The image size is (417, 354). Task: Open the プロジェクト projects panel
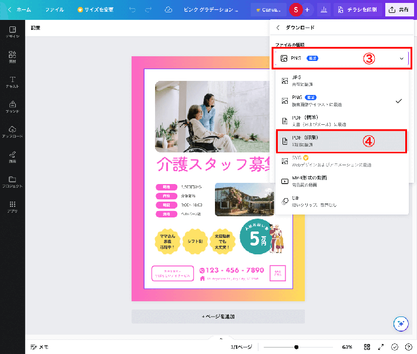tap(12, 182)
